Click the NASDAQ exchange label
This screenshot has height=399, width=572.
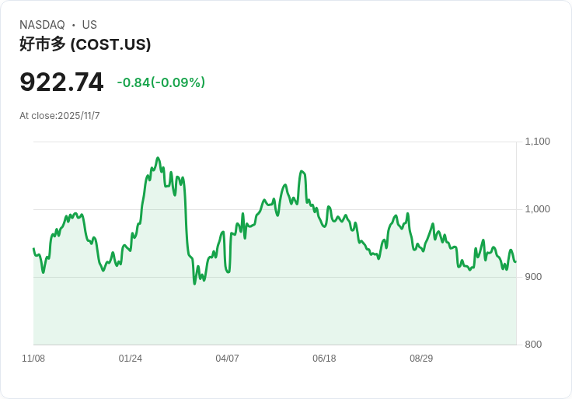[x=42, y=25]
